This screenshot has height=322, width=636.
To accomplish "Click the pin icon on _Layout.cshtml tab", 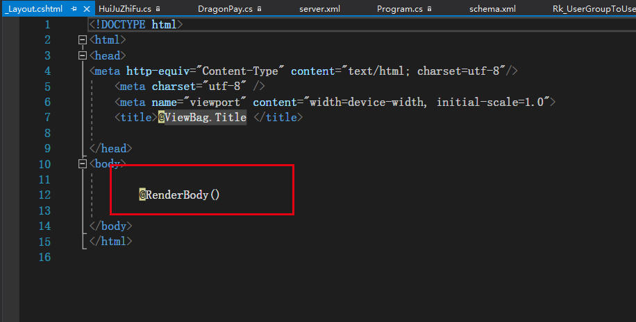I will (74, 9).
